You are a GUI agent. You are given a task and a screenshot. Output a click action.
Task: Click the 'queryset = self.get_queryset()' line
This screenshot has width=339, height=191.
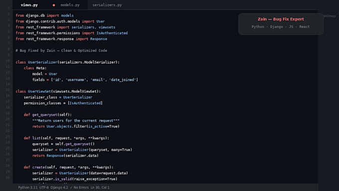point(63,144)
